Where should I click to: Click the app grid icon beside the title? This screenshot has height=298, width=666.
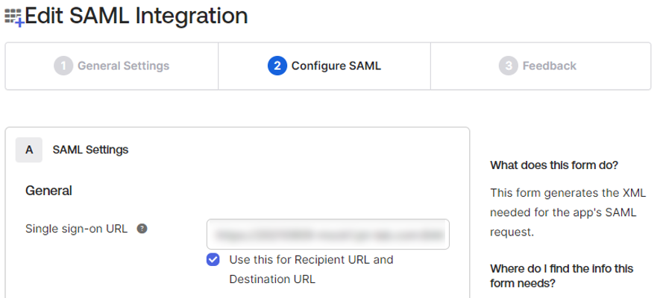[x=13, y=16]
